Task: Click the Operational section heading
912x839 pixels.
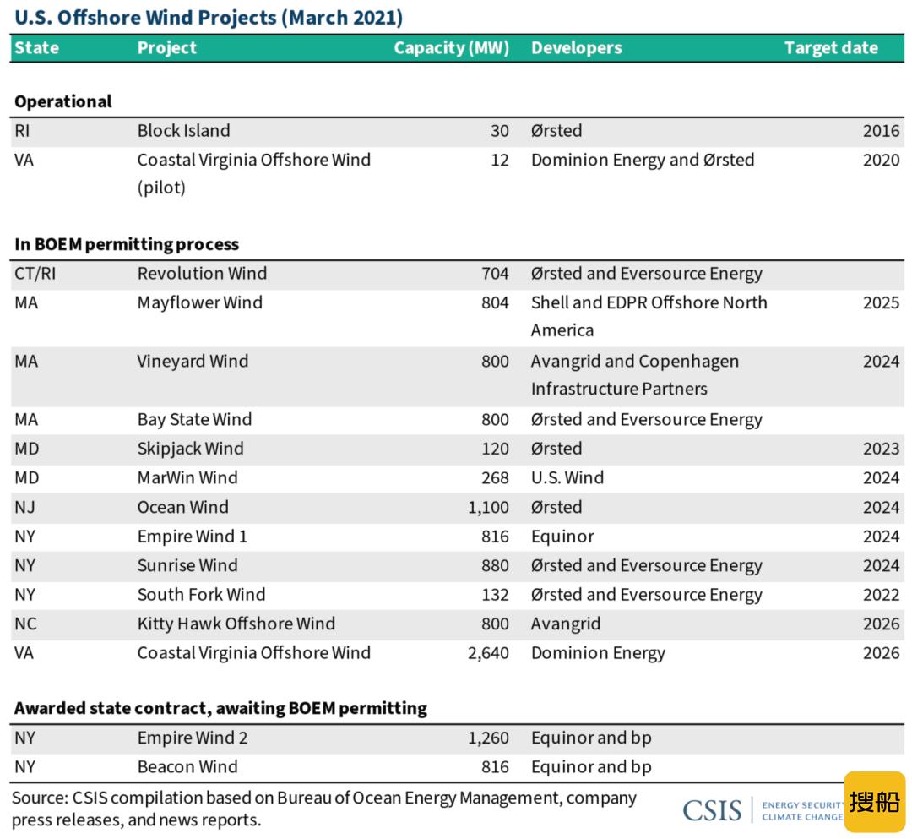Action: tap(62, 101)
